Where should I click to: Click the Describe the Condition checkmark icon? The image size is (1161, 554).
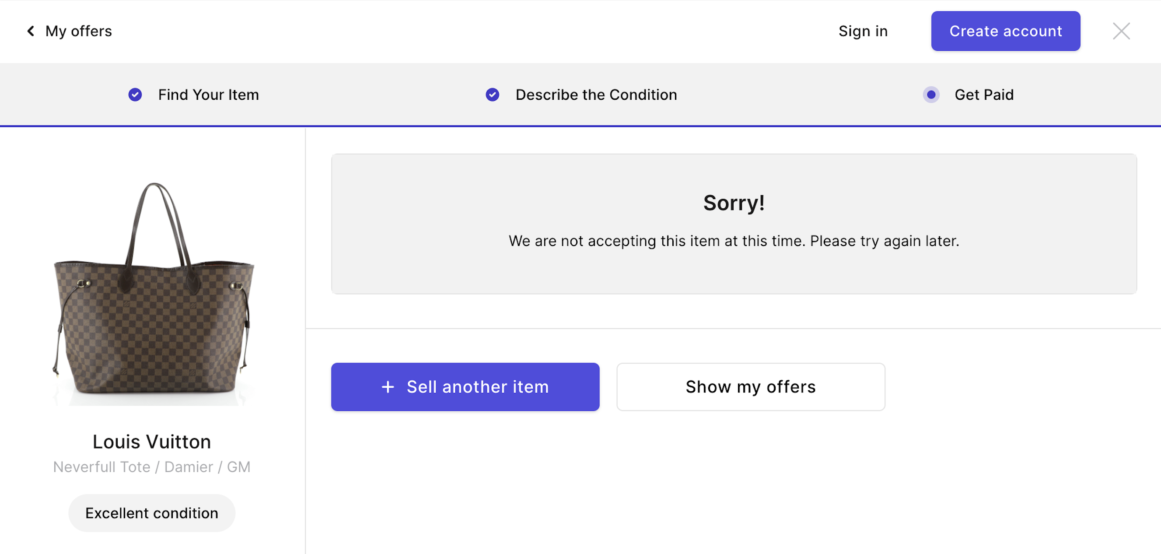[492, 95]
